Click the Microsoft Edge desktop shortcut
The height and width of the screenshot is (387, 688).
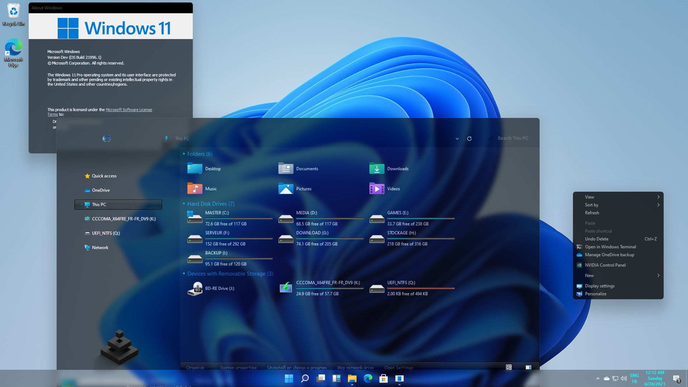14,53
